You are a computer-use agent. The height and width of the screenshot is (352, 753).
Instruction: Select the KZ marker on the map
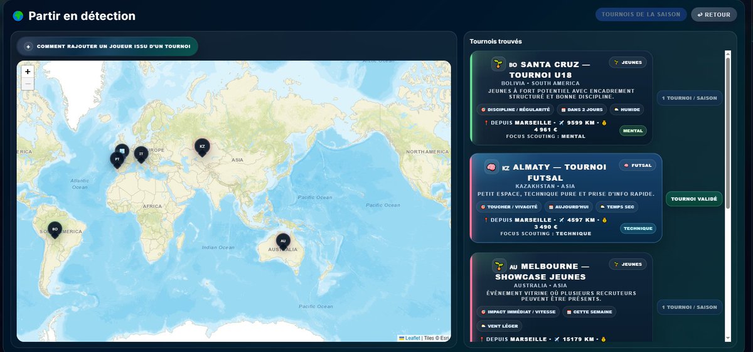[202, 148]
